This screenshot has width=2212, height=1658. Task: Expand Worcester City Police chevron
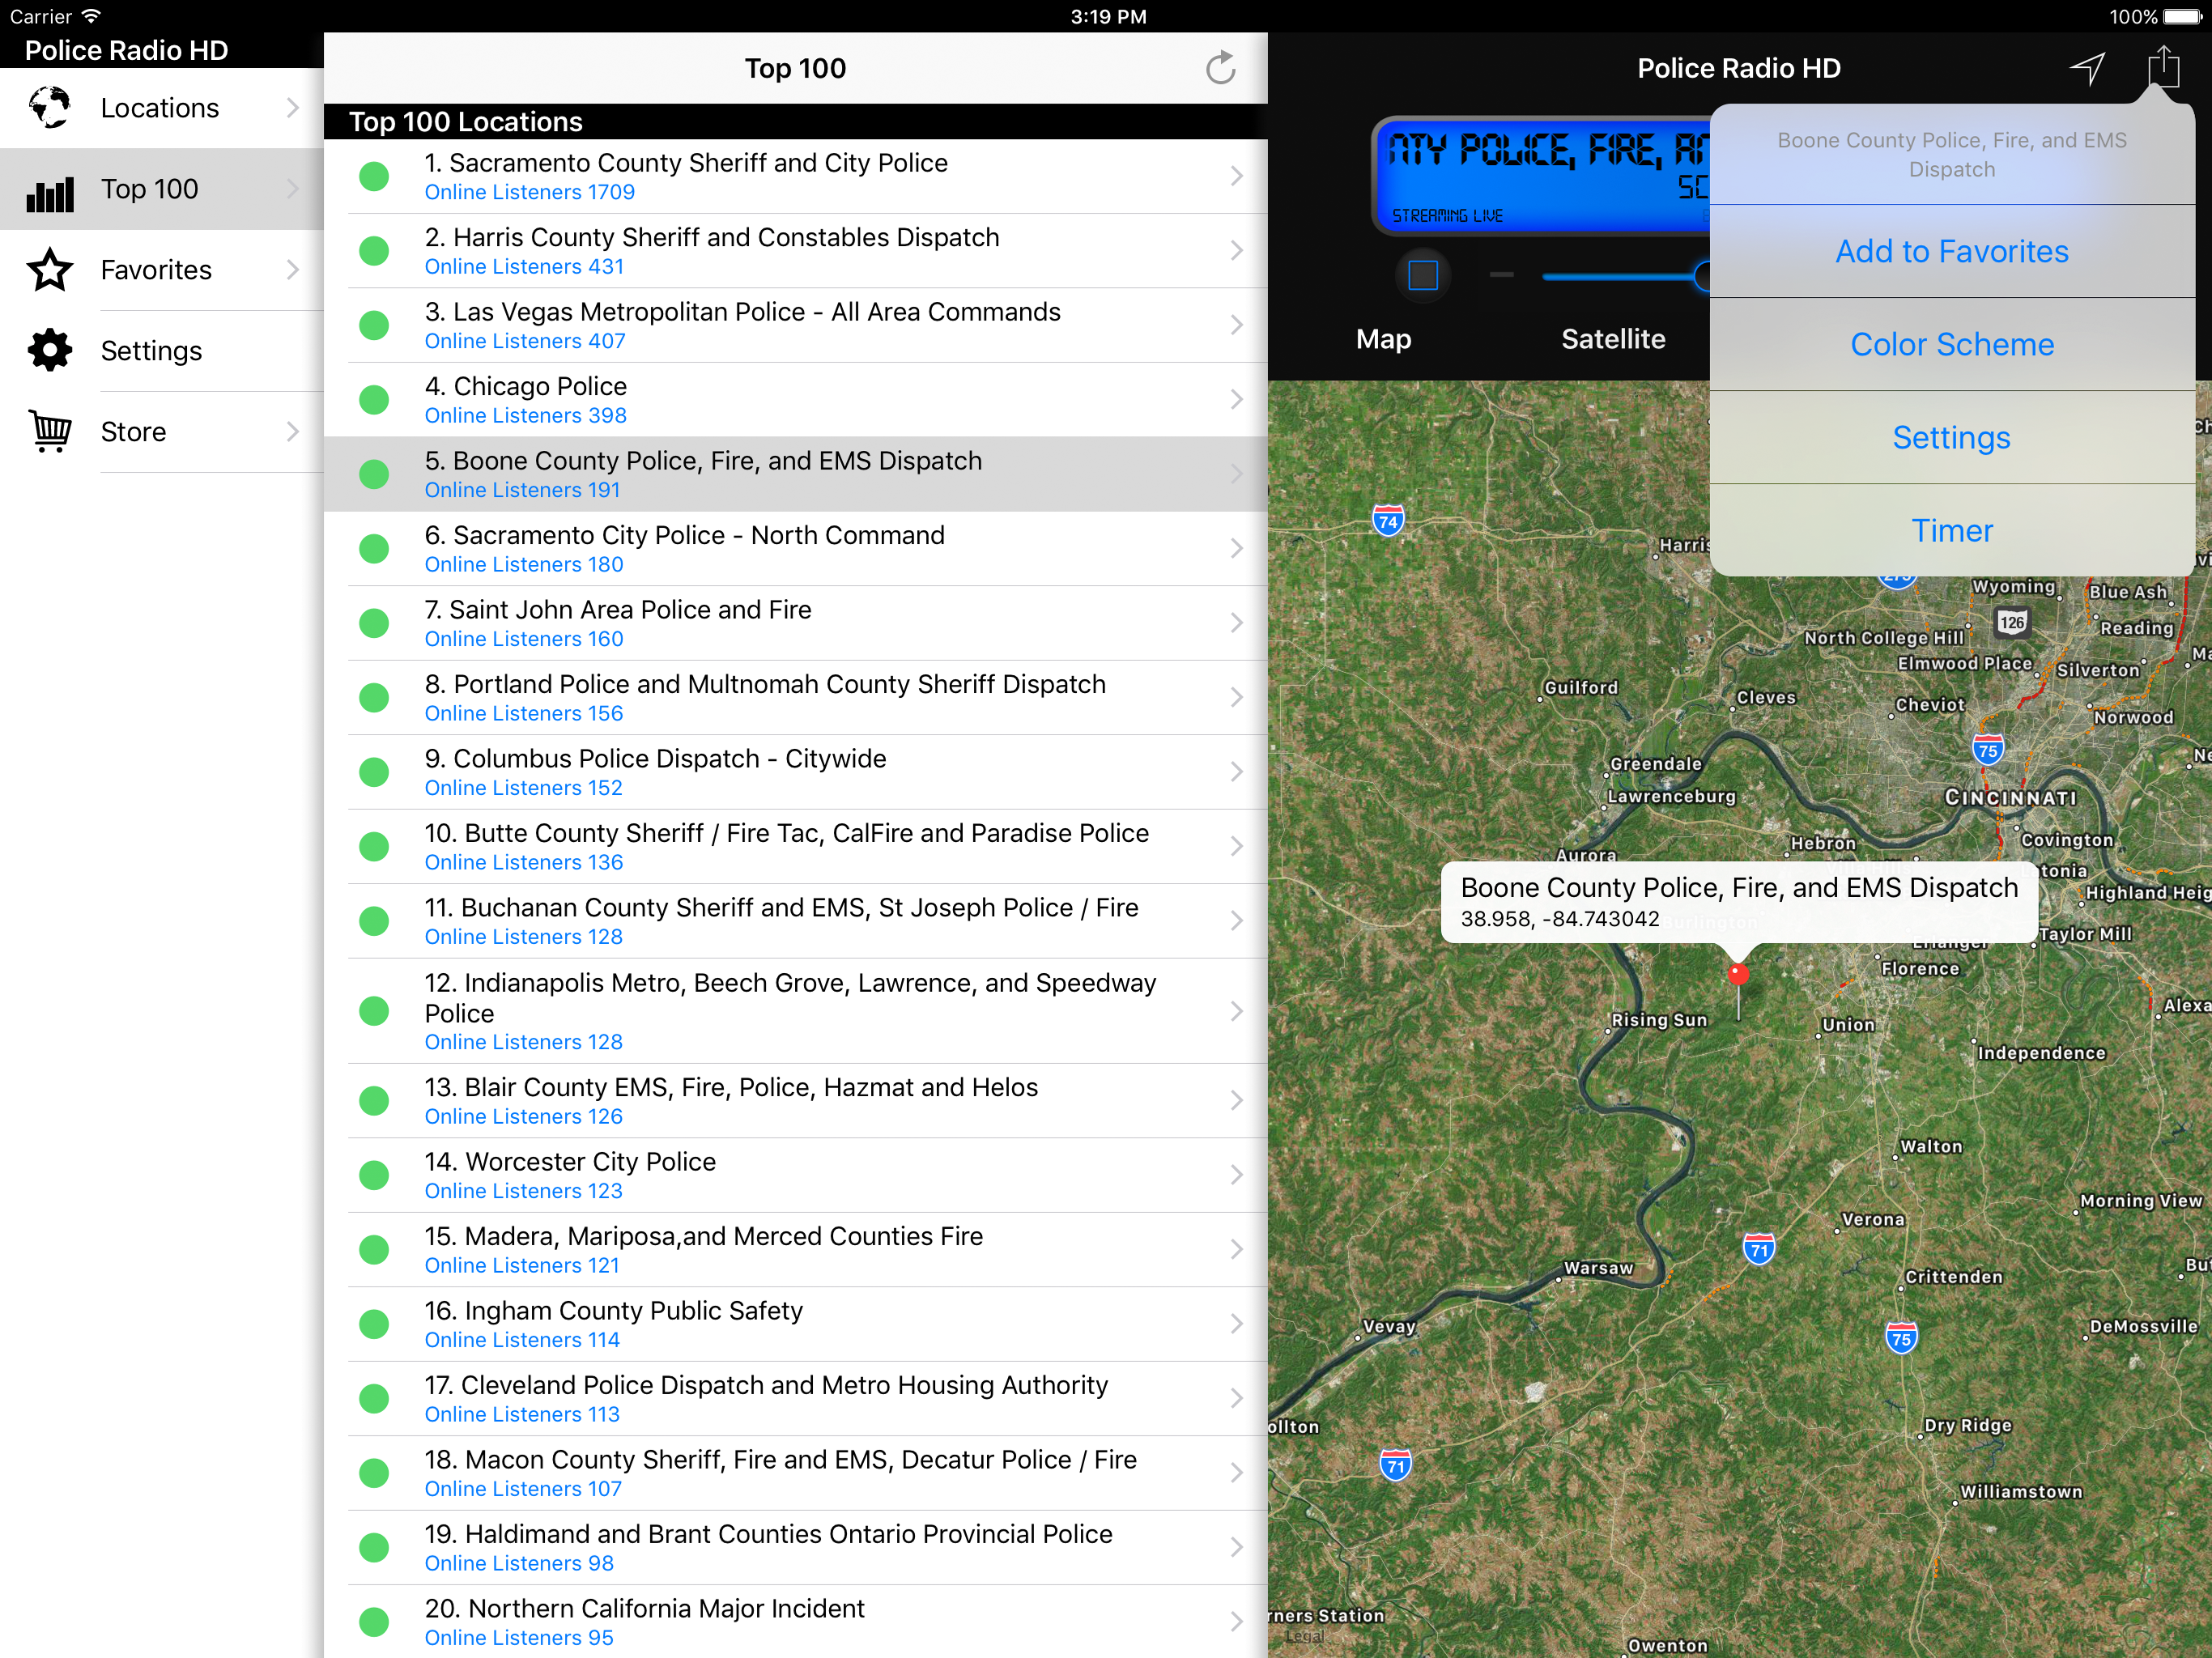click(x=1236, y=1175)
